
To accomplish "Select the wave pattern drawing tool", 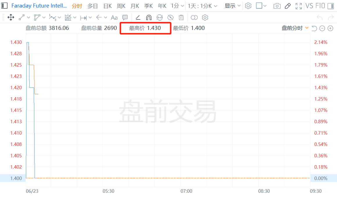I will coord(52,17).
